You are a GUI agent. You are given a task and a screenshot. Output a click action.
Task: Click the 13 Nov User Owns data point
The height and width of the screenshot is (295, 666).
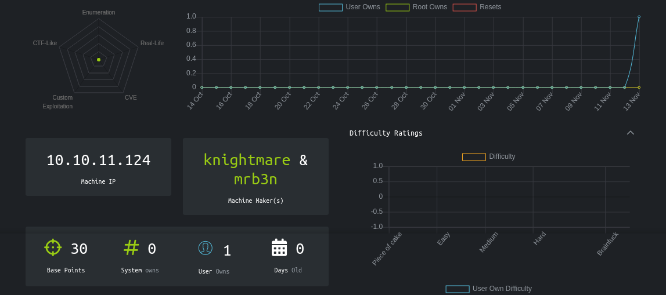tap(639, 17)
